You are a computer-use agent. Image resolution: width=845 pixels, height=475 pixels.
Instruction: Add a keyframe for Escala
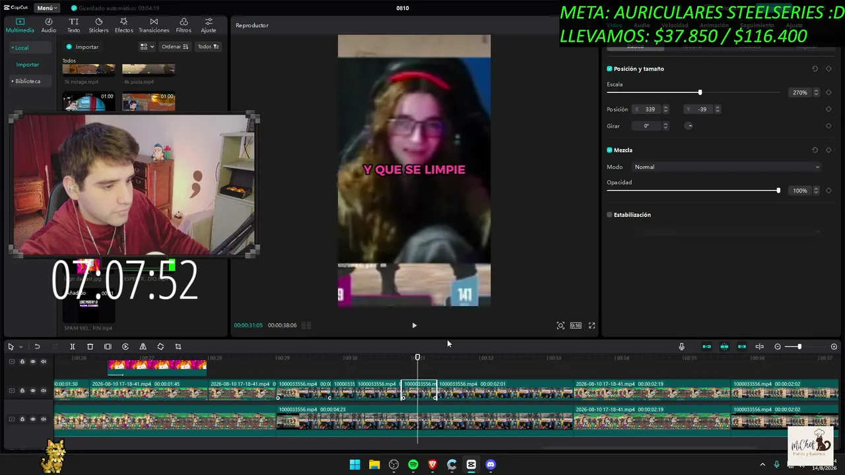828,92
